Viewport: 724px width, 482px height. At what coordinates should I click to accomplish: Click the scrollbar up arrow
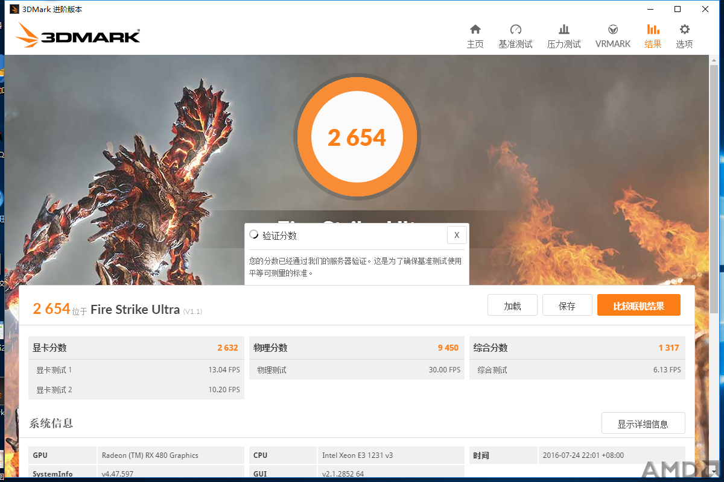pos(714,60)
